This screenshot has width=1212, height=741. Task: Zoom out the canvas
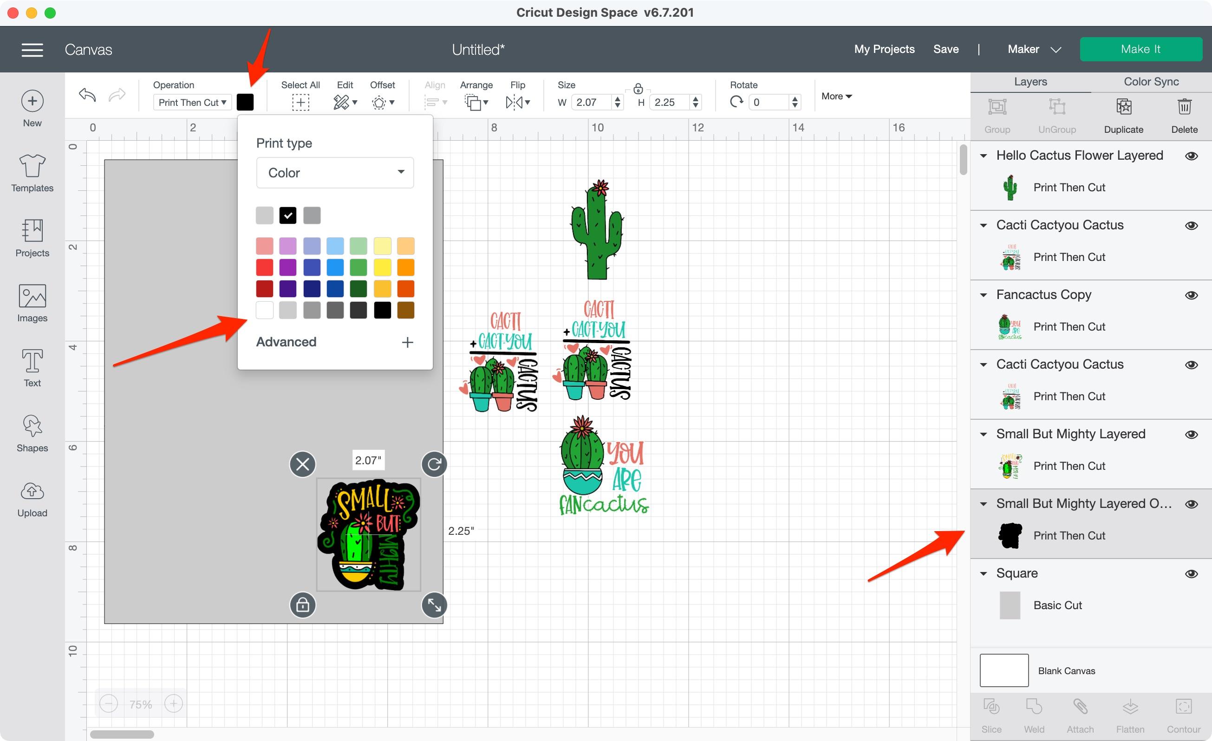[x=109, y=704]
